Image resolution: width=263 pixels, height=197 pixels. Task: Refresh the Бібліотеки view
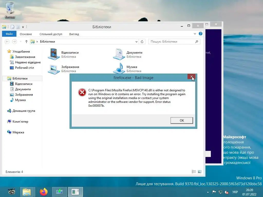tap(142, 42)
